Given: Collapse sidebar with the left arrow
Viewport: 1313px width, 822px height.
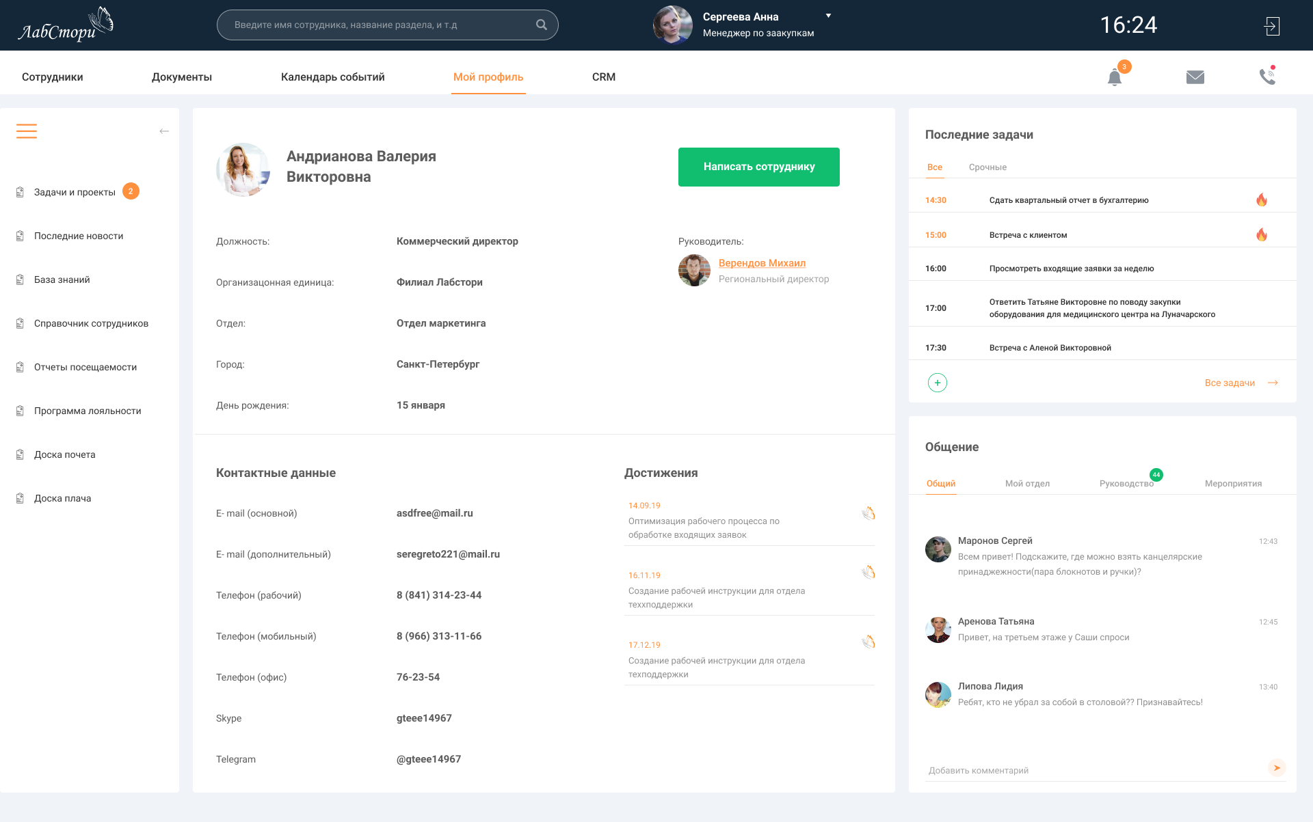Looking at the screenshot, I should [x=164, y=131].
